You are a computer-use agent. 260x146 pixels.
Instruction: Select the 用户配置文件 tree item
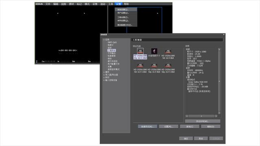coord(113,64)
